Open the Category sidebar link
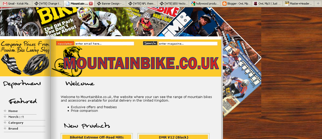The width and height of the screenshot is (322, 139). [16, 123]
